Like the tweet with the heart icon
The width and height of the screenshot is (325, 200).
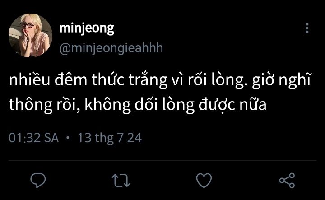[x=204, y=181]
